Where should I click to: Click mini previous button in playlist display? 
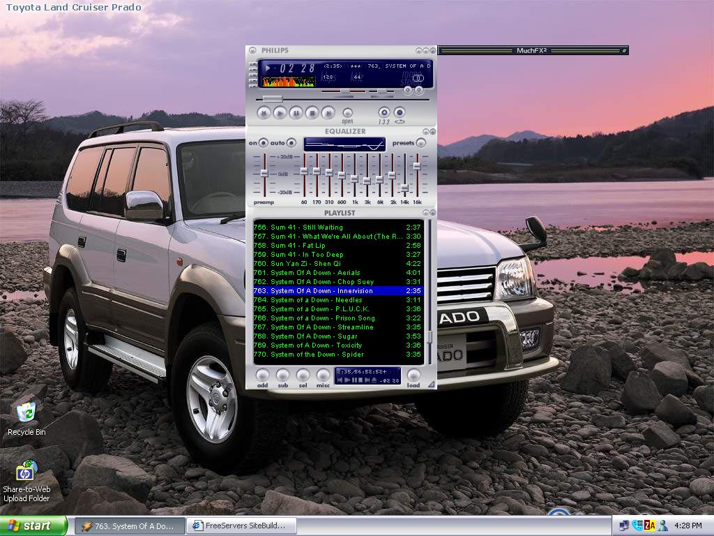(x=340, y=380)
